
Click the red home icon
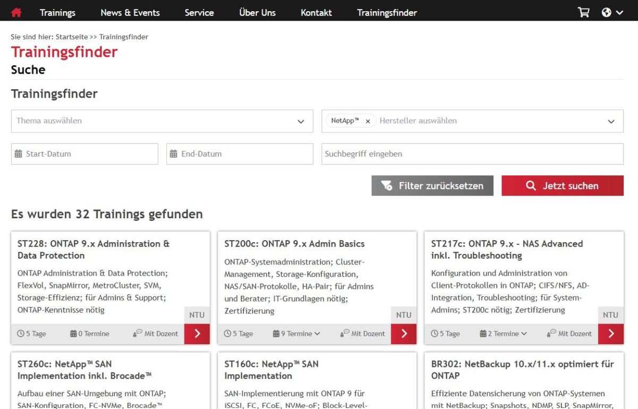16,12
